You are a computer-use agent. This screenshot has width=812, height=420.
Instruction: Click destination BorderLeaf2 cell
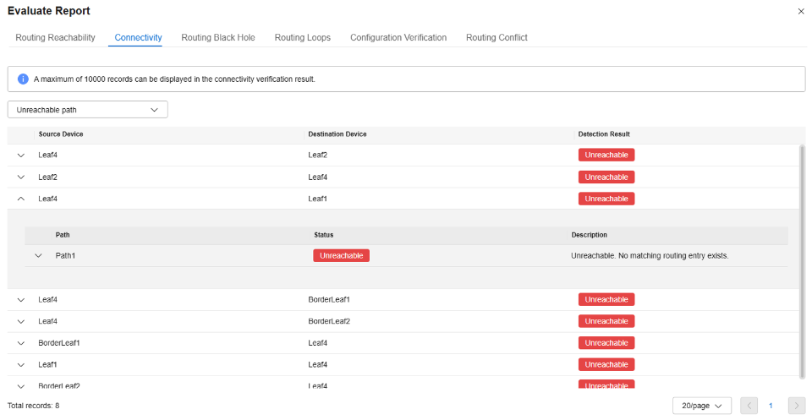329,322
